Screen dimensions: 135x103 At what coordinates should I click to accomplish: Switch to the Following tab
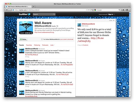(x=37, y=45)
